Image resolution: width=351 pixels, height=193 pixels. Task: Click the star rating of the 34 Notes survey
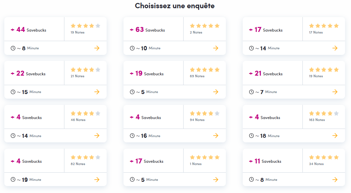coord(324,157)
